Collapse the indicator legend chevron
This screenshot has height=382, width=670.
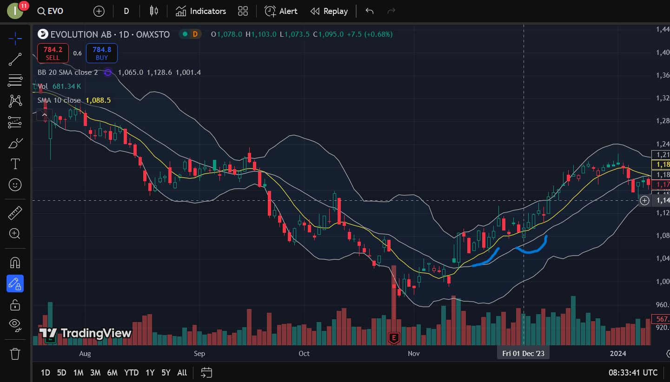click(x=45, y=114)
